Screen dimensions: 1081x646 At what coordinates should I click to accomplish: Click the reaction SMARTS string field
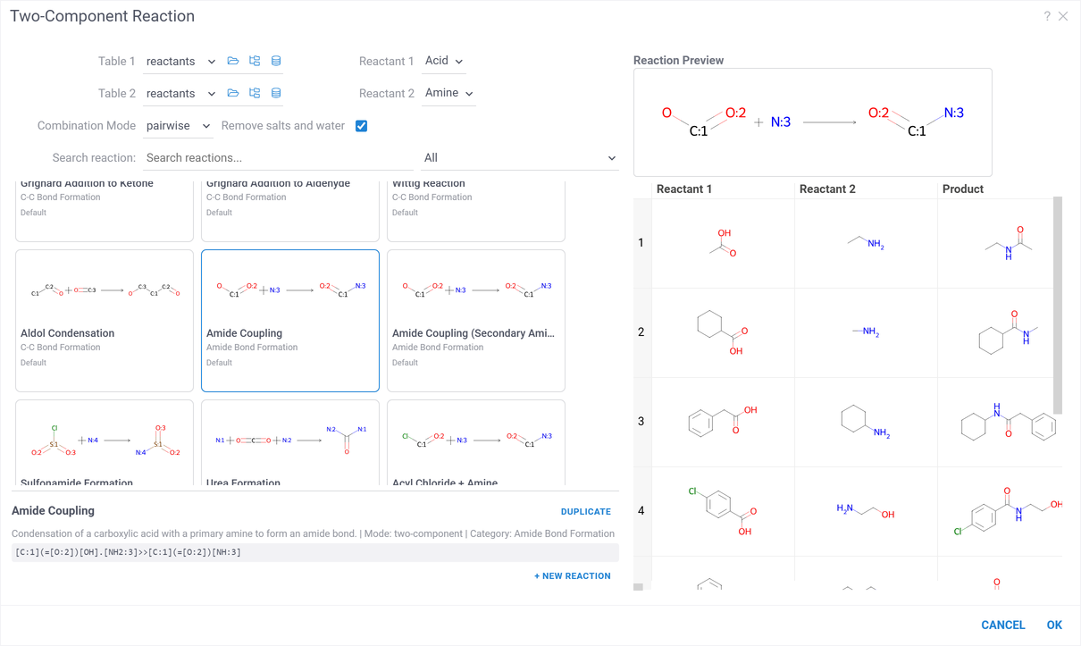pyautogui.click(x=315, y=552)
